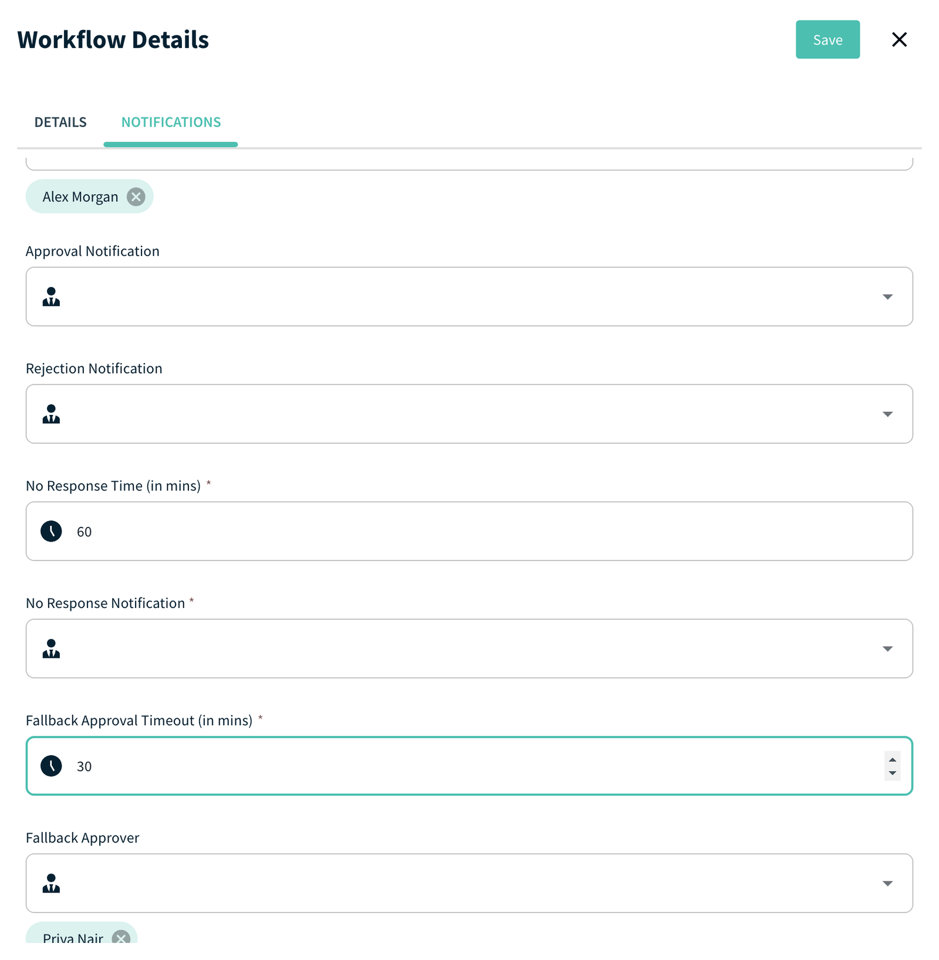Image resolution: width=939 pixels, height=960 pixels.
Task: Increase Fallback Approval Timeout with up arrow
Action: (x=892, y=759)
